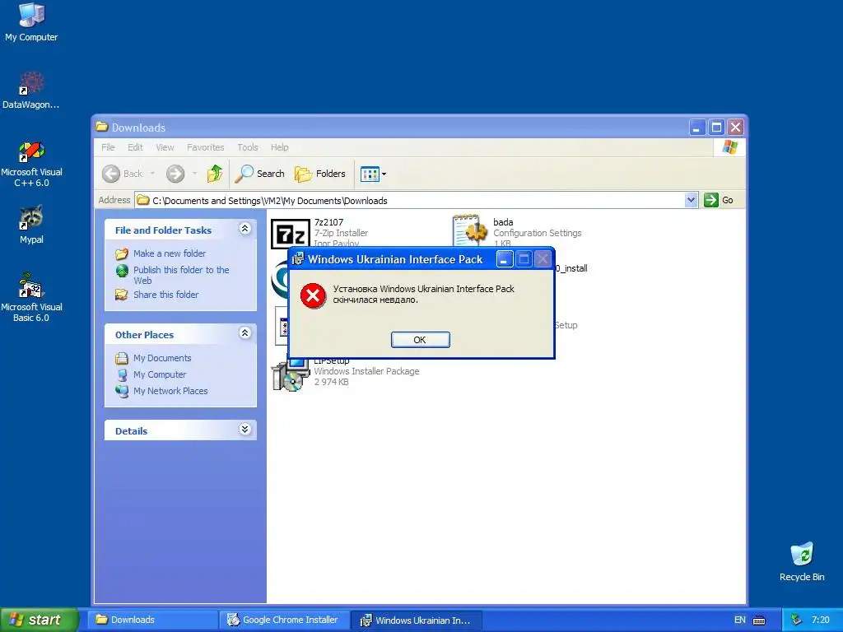Viewport: 843px width, 632px height.
Task: Collapse the Other Places panel
Action: tap(245, 333)
